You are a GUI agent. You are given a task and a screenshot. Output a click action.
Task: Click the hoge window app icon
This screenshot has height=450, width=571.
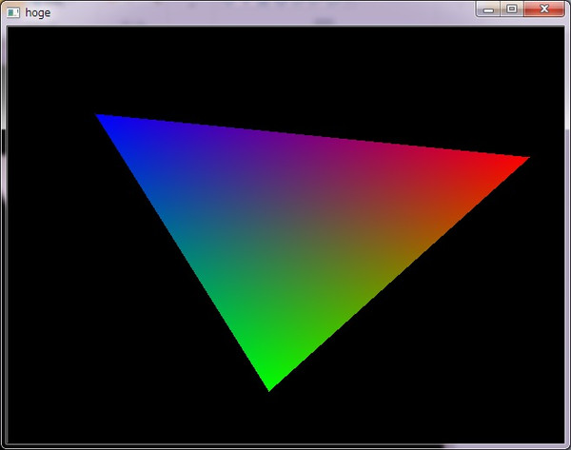[x=13, y=12]
